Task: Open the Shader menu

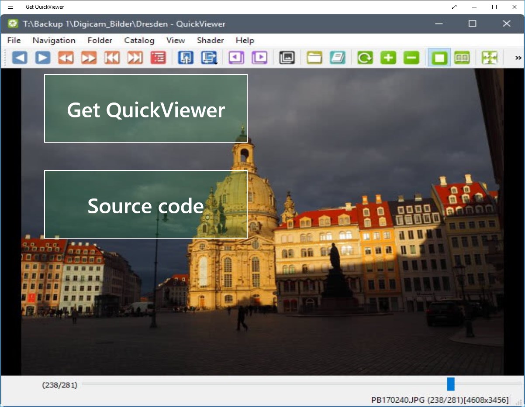Action: point(211,40)
